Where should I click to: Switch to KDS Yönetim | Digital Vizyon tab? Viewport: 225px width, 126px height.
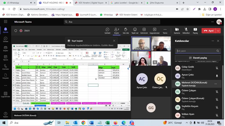(91, 3)
